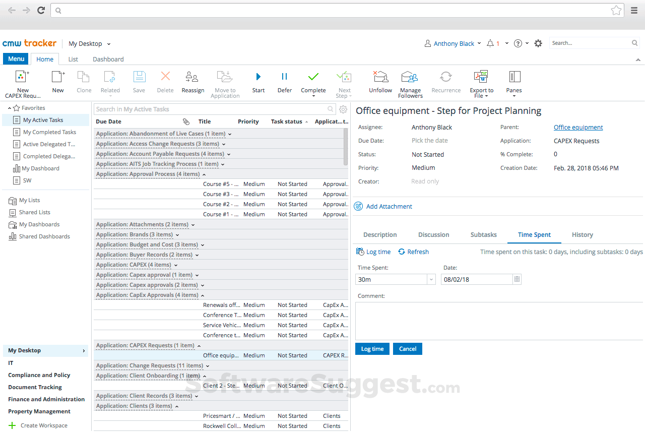
Task: Open the Dashboard ribbon tab
Action: point(108,59)
